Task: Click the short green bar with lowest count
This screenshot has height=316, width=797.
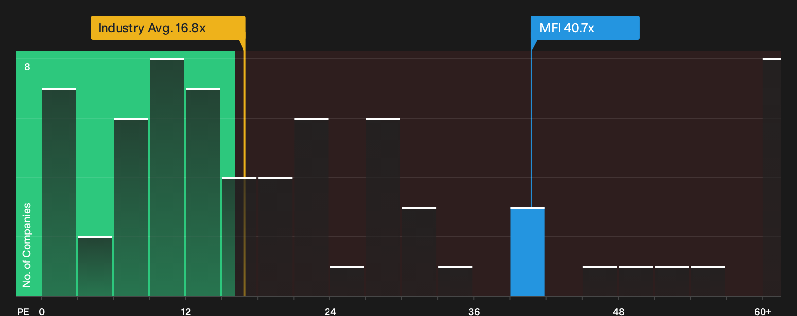Action: [95, 266]
